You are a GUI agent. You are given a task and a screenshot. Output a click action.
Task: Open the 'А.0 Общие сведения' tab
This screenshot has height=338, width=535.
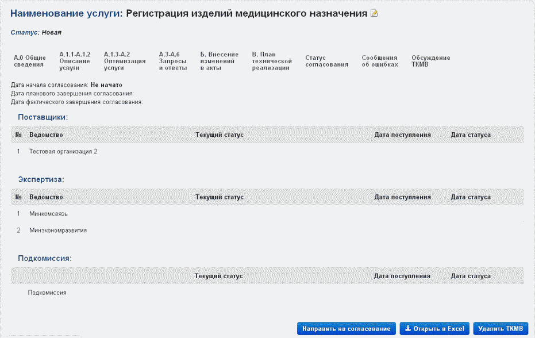coord(29,61)
